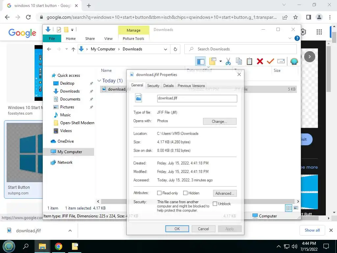
Task: Open dropdown arrow next to view settings icon
Action: (x=220, y=61)
